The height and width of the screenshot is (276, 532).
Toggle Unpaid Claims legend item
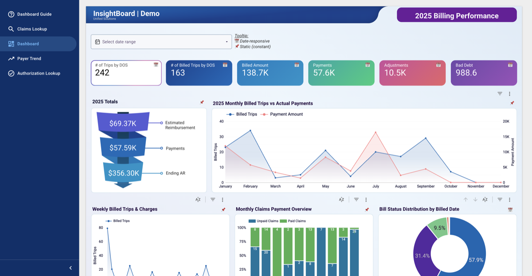point(263,221)
